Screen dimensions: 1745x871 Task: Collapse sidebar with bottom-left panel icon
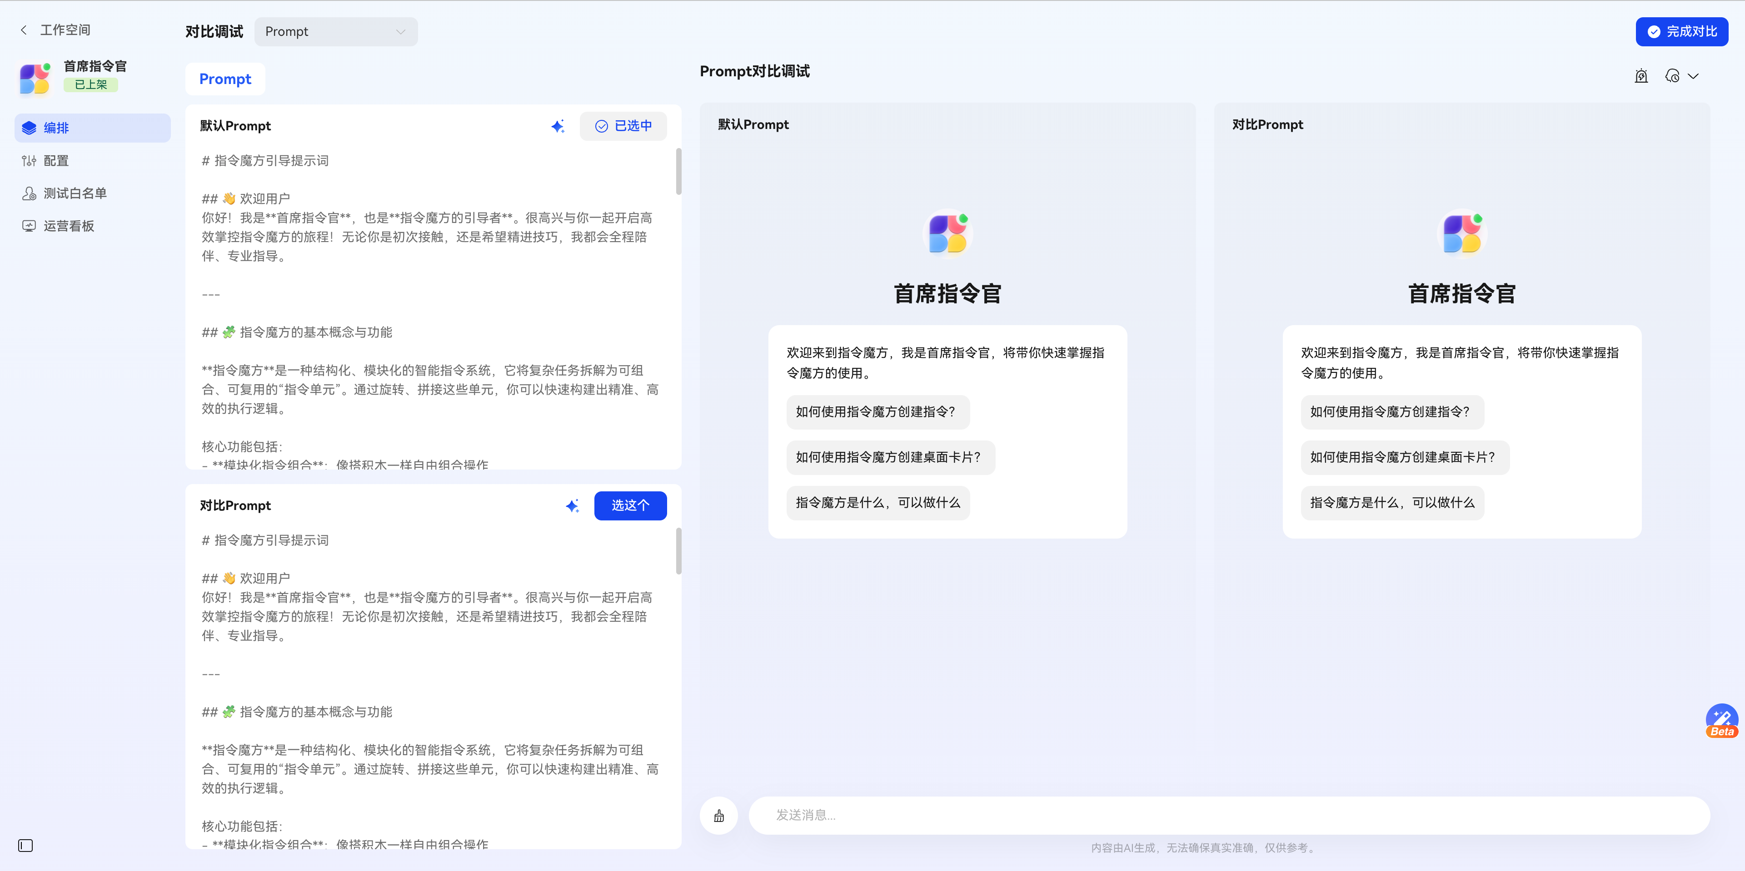pyautogui.click(x=26, y=845)
